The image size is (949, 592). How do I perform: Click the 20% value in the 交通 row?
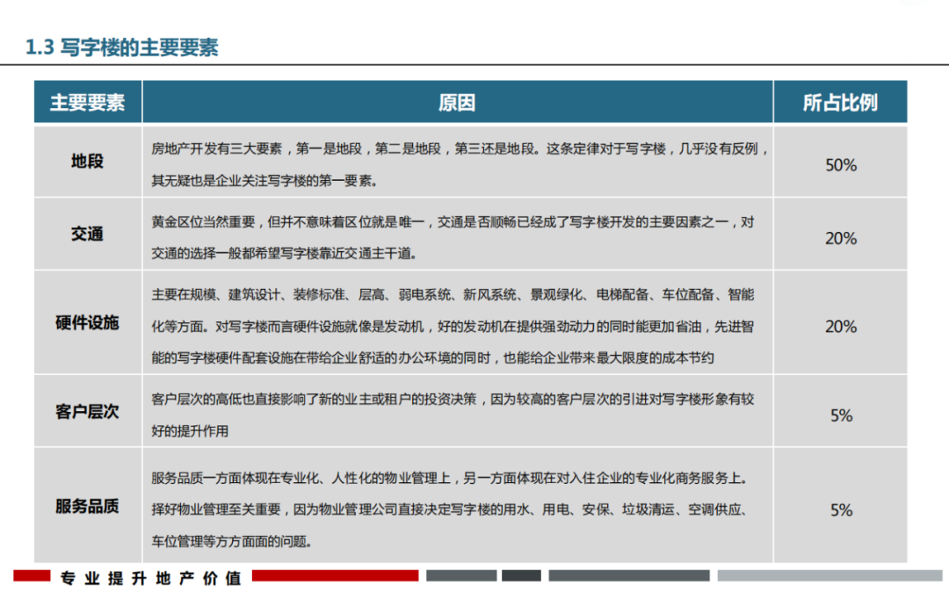(841, 238)
